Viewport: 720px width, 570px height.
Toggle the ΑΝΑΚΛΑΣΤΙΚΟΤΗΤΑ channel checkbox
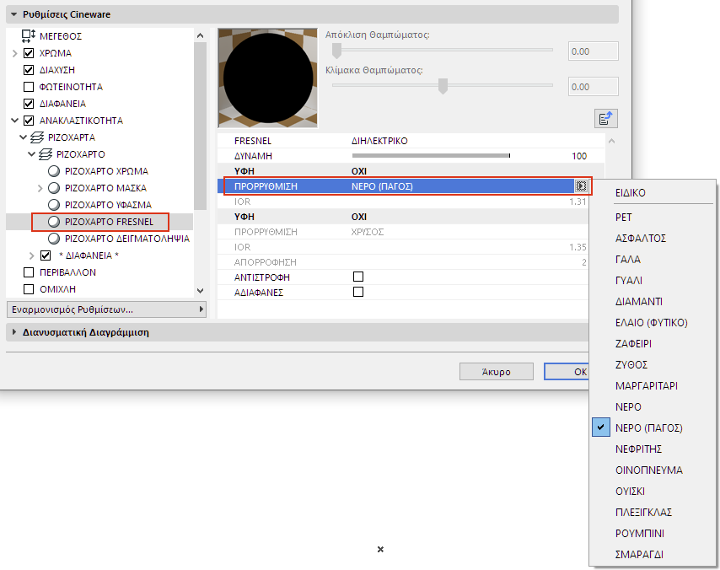29,121
